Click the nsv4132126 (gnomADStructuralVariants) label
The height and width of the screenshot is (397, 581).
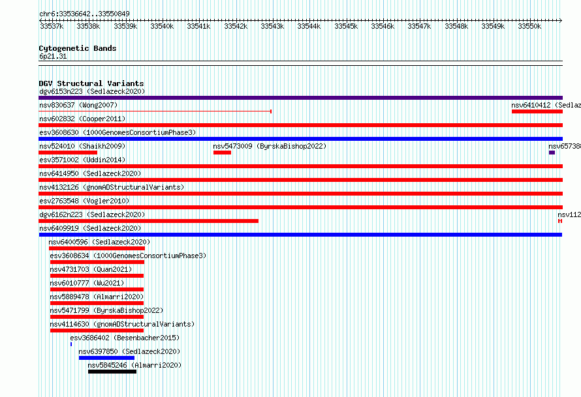tap(112, 187)
